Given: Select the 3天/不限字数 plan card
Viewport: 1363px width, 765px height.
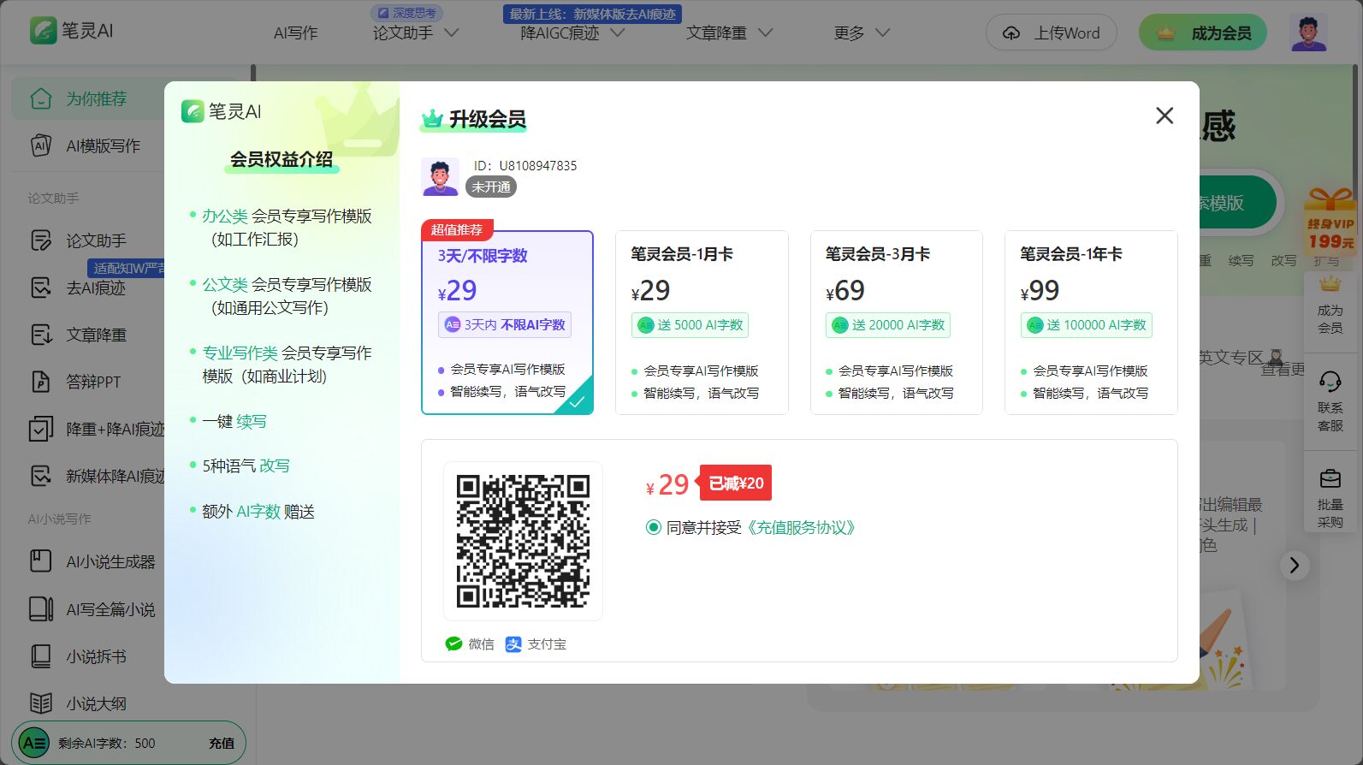Looking at the screenshot, I should tap(507, 323).
